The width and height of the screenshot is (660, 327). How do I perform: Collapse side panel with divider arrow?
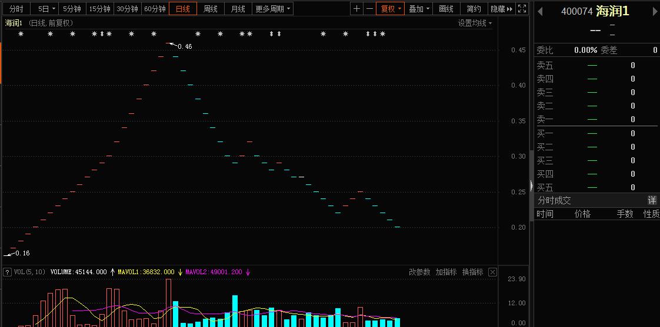[x=531, y=187]
